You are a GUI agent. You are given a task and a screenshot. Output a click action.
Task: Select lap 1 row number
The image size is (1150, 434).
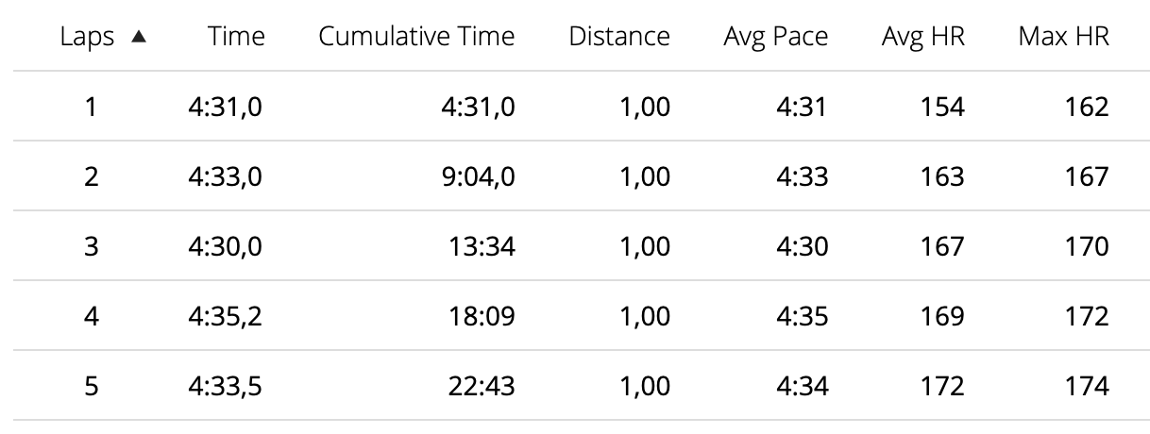tap(91, 108)
